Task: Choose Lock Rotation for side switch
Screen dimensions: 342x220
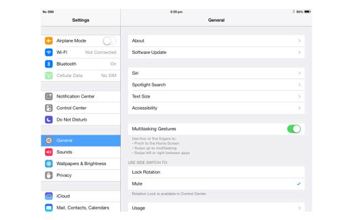Action: [216, 172]
